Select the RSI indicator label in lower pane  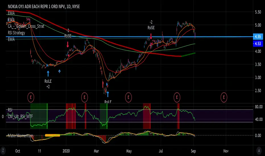click(x=10, y=110)
